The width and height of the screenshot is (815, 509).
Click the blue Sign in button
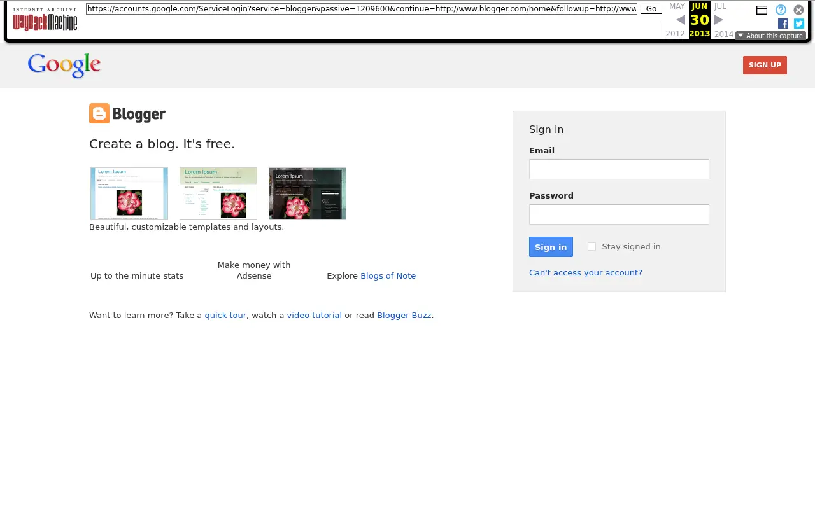pos(551,247)
